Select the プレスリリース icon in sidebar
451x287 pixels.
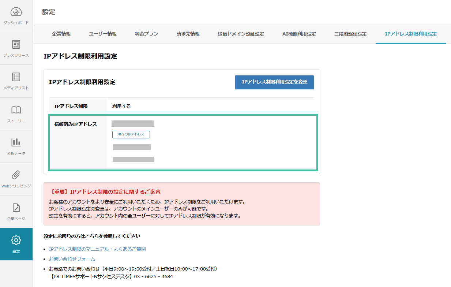(x=16, y=48)
